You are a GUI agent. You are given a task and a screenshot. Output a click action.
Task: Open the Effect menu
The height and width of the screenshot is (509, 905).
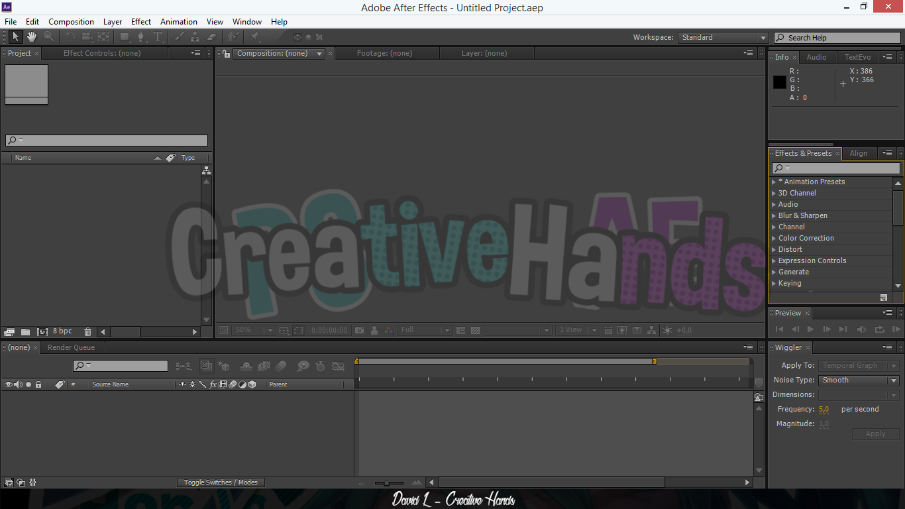pos(141,22)
